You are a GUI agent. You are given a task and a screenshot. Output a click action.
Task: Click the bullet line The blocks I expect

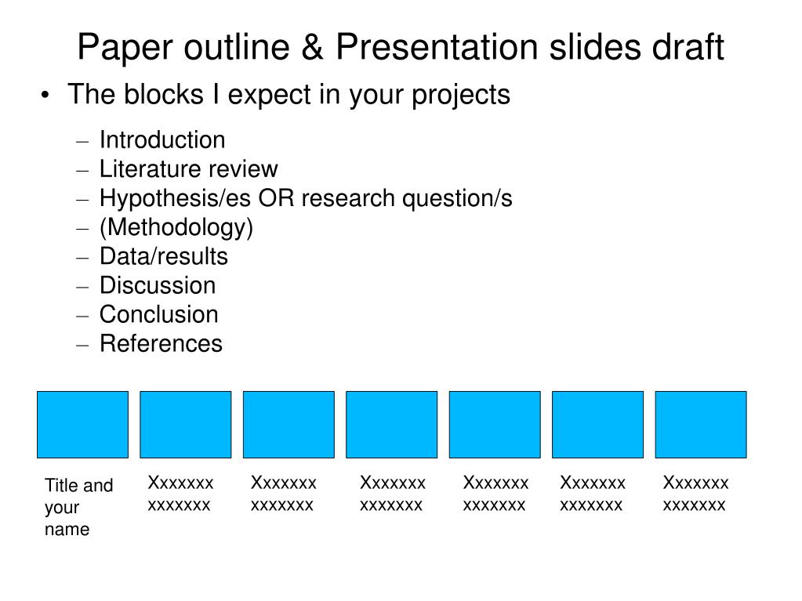[289, 95]
